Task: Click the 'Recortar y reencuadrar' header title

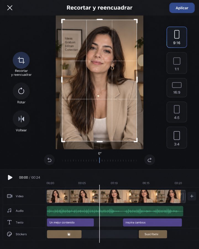Action: tap(99, 8)
